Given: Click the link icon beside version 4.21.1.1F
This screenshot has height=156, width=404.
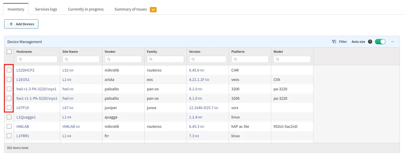Looking at the screenshot, I should point(207,80).
